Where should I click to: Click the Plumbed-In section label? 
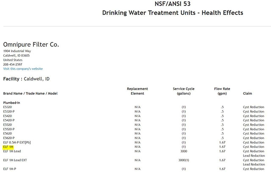(x=11, y=102)
